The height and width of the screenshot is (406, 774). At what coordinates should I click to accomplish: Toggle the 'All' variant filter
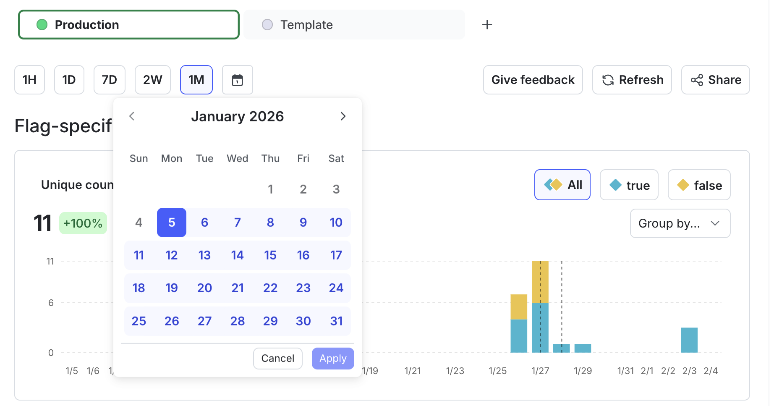(562, 185)
